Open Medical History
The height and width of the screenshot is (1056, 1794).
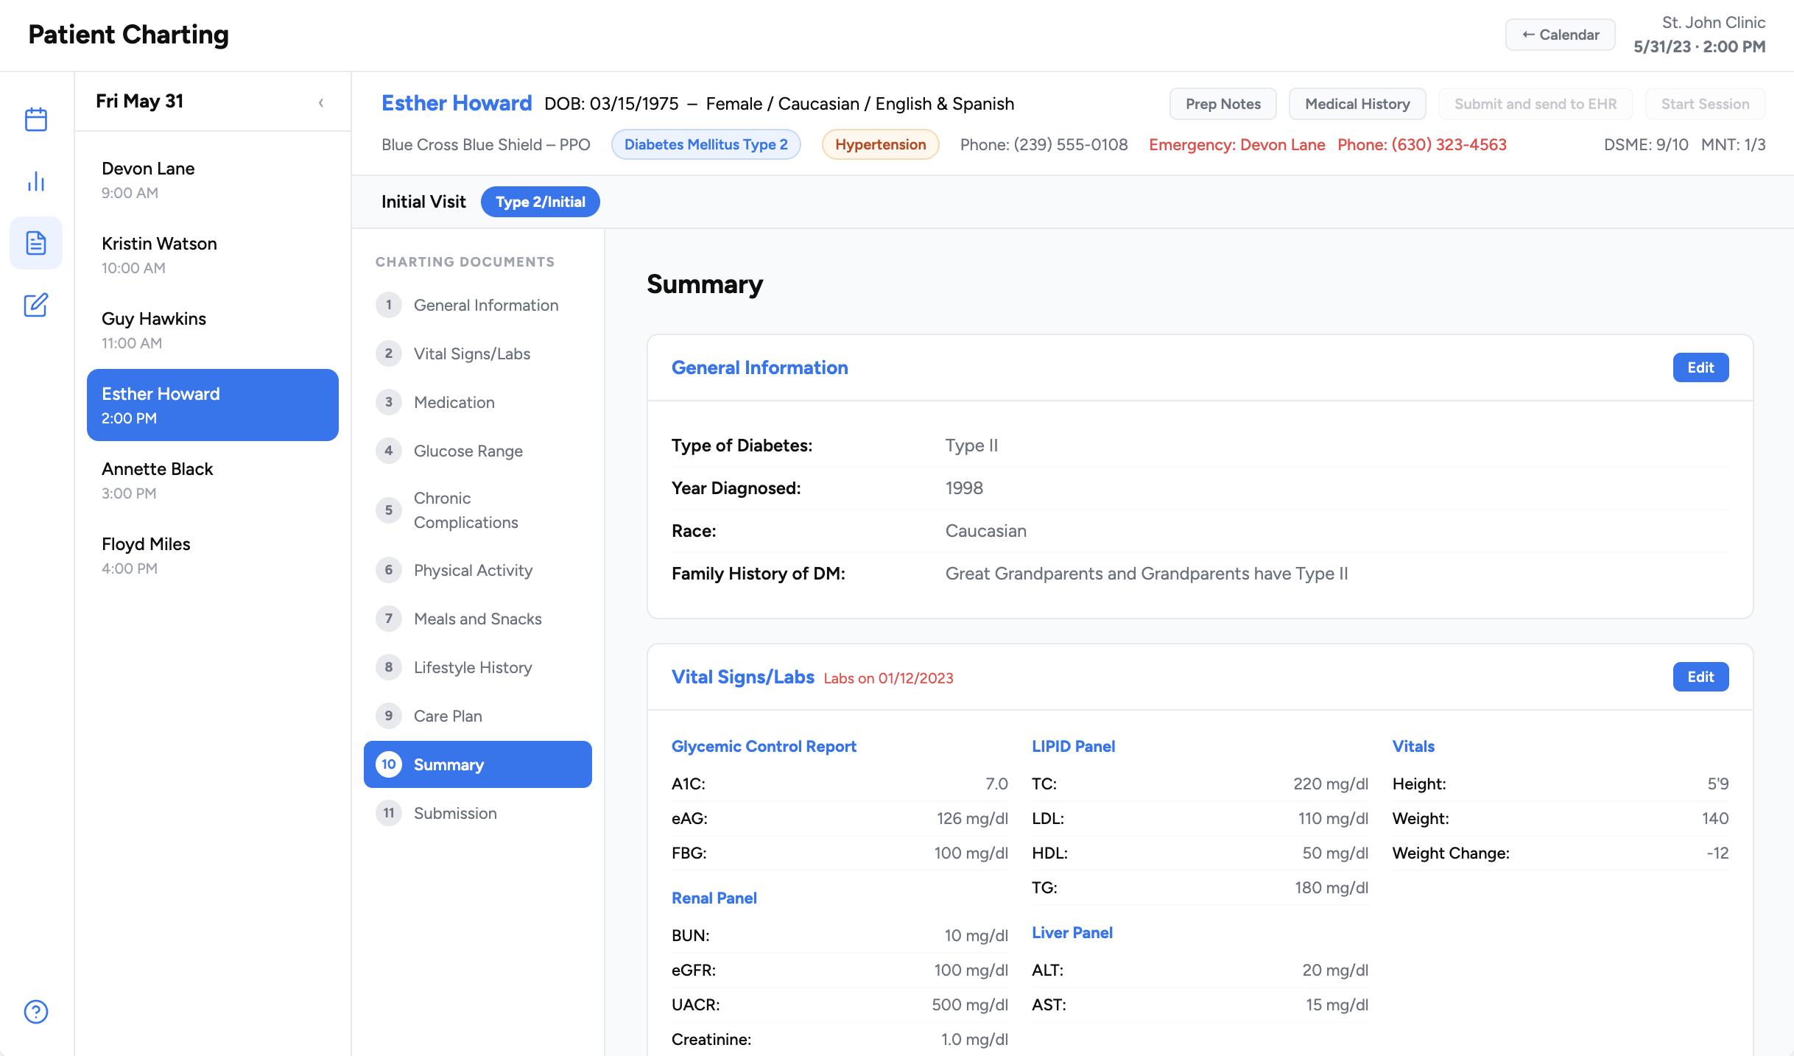[1357, 104]
